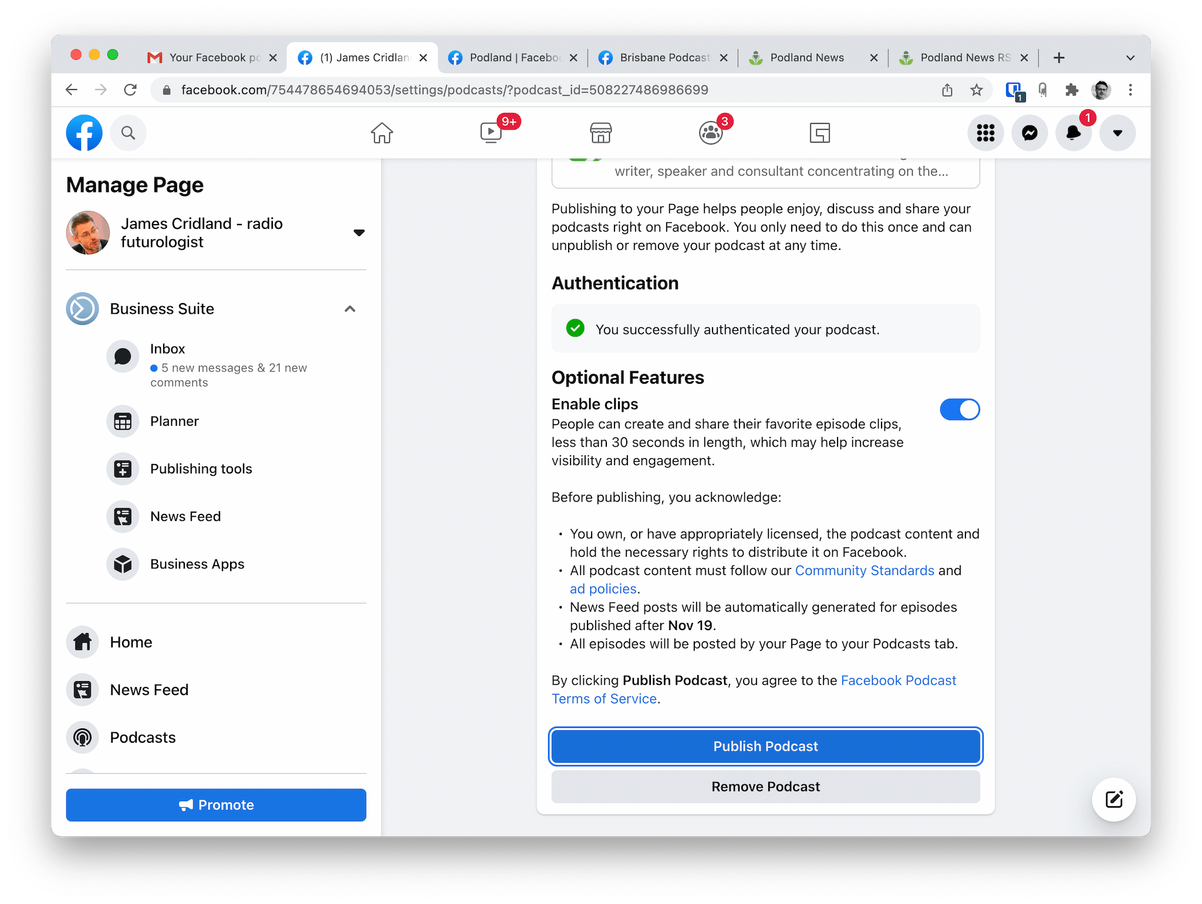Close the Podland News RSS tab

1024,57
